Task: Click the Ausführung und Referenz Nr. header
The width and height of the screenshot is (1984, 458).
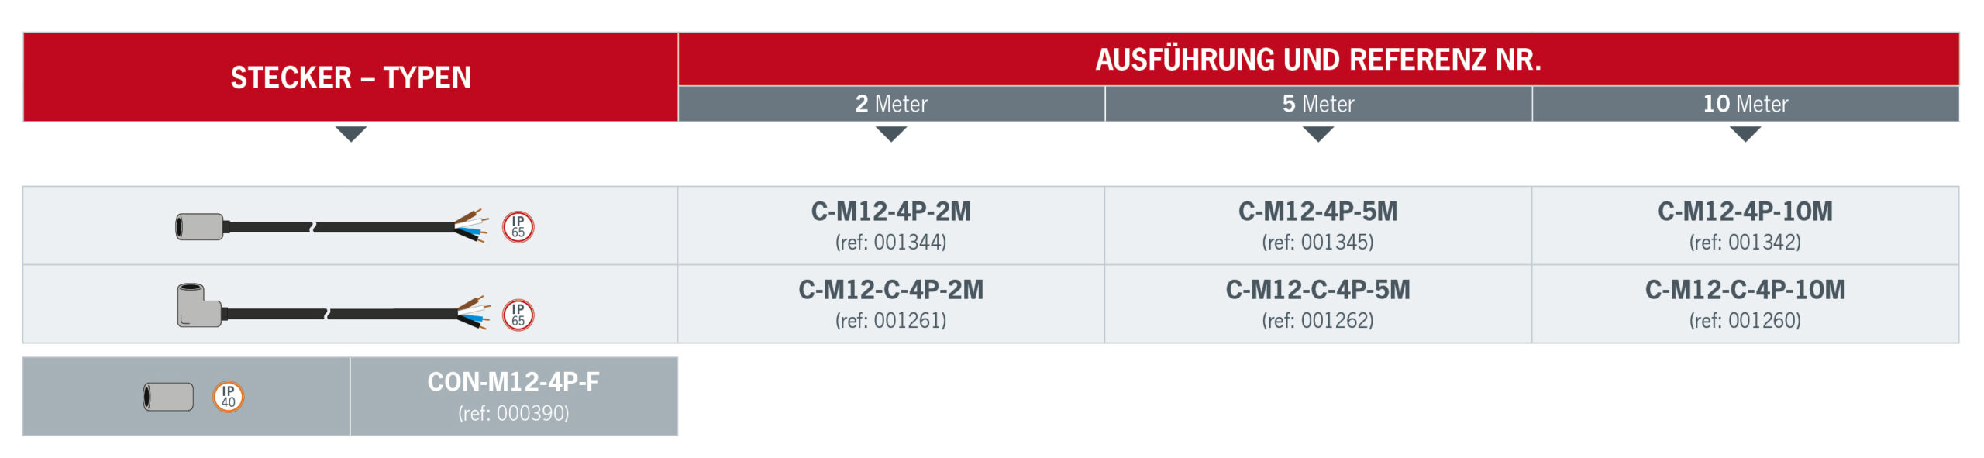Action: coord(1318,60)
